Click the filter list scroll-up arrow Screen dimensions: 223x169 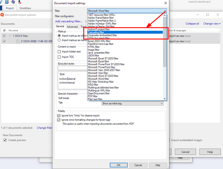tap(165, 15)
